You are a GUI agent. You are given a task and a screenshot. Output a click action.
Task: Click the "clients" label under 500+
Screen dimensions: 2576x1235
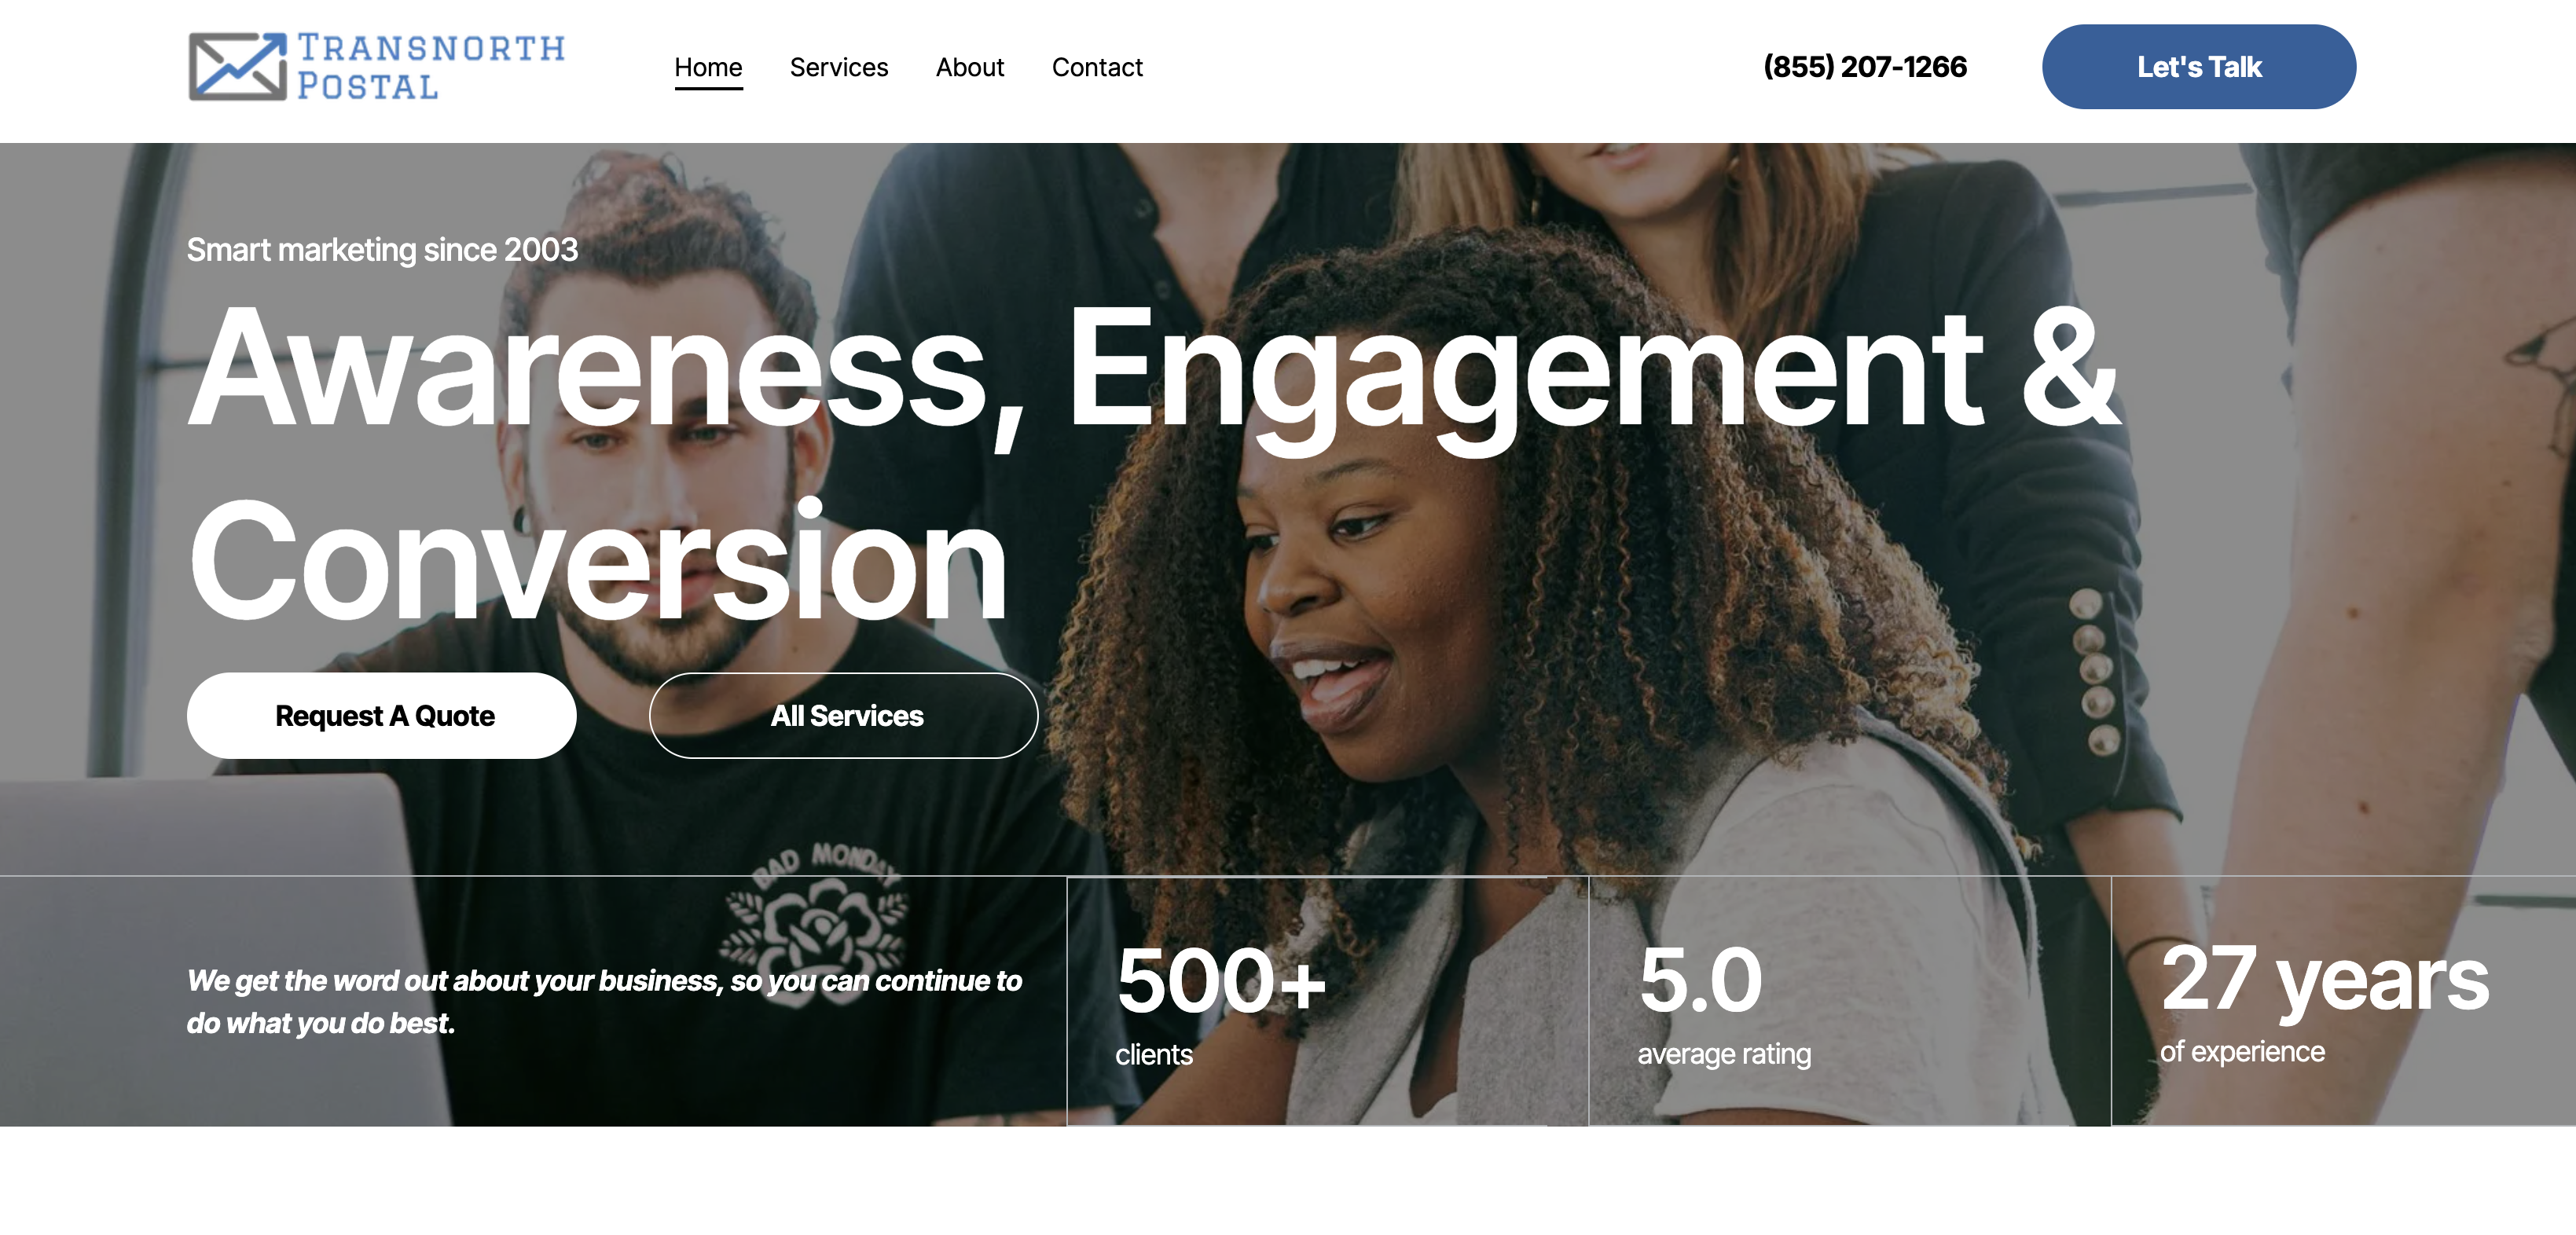(1154, 1054)
